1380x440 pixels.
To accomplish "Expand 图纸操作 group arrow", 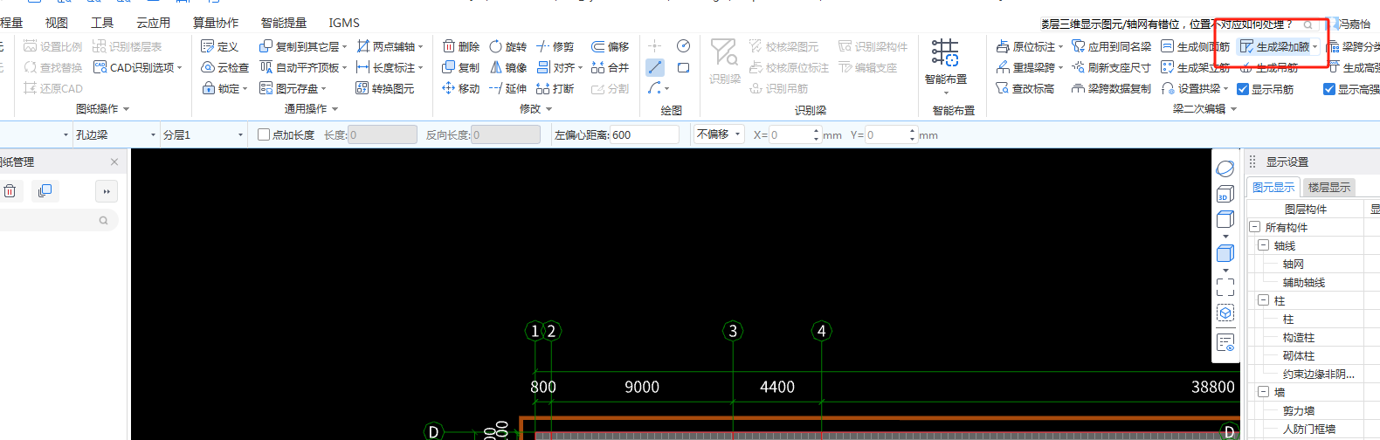I will coord(127,109).
